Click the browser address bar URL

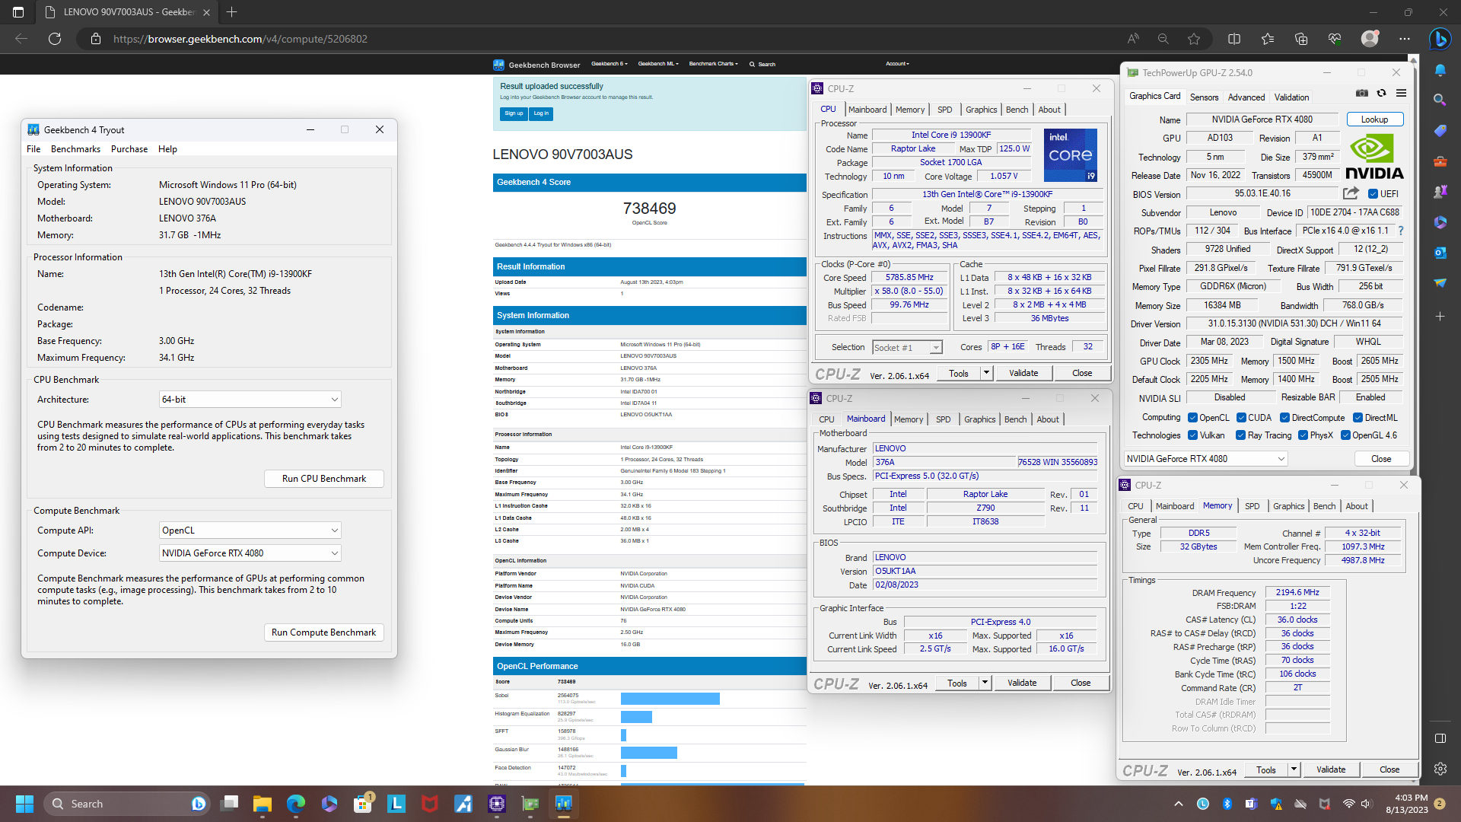point(240,39)
